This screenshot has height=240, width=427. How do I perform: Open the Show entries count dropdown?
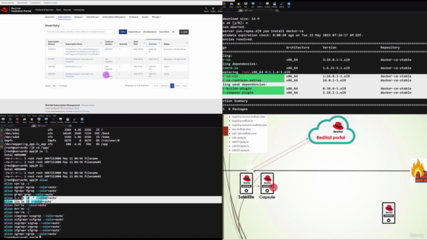[56, 86]
